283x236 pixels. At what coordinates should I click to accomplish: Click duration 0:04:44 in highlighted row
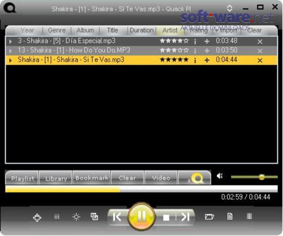click(226, 59)
